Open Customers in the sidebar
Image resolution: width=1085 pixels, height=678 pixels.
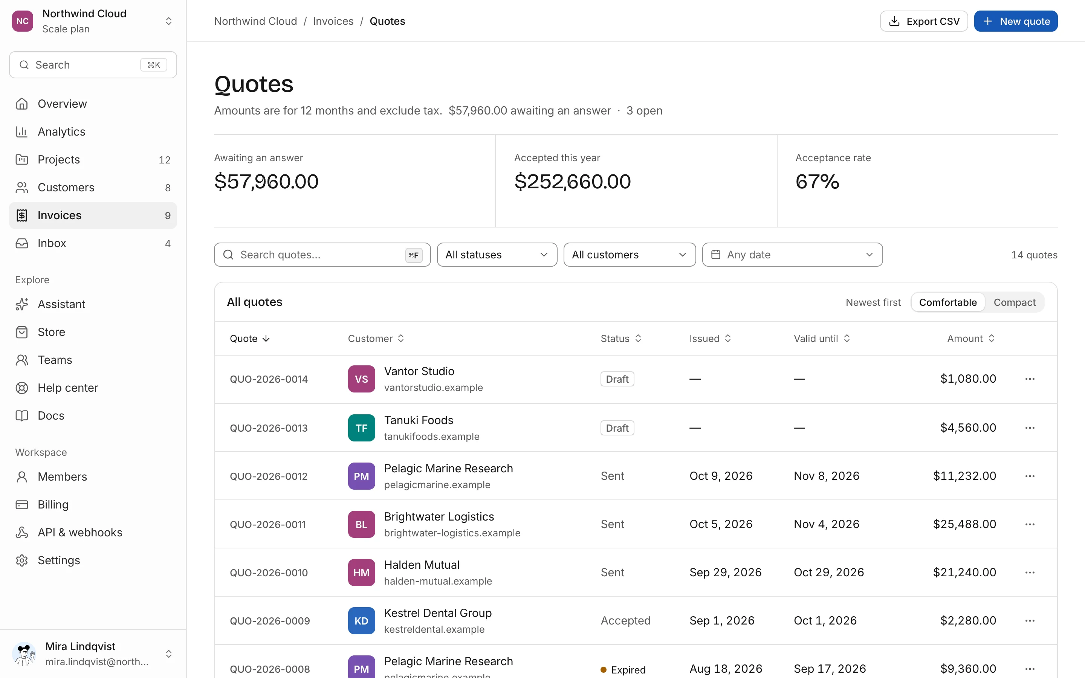pyautogui.click(x=93, y=188)
